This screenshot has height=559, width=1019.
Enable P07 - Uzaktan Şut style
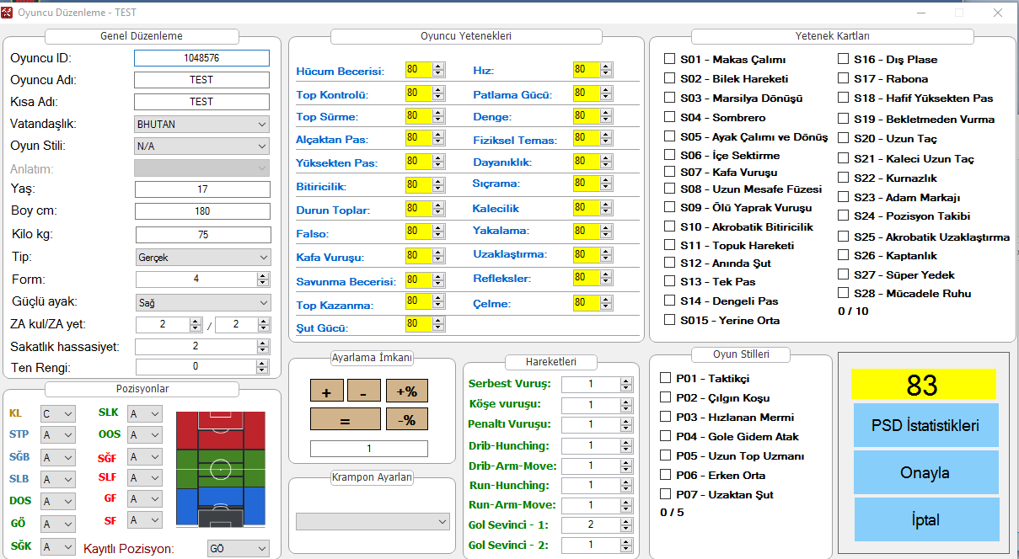tap(666, 494)
